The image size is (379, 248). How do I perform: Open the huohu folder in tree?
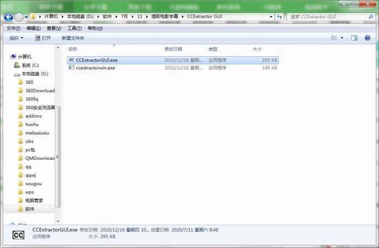click(x=32, y=124)
